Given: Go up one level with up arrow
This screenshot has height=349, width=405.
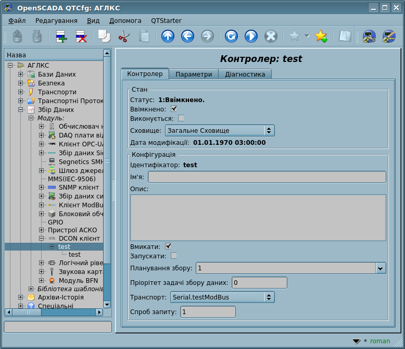Looking at the screenshot, I should 168,36.
